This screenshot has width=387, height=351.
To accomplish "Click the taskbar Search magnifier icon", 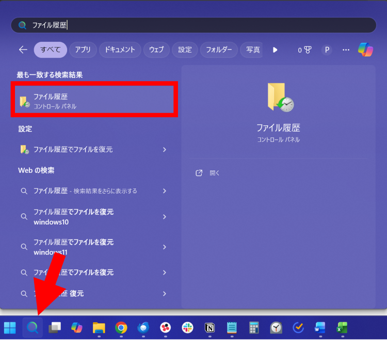I will [33, 328].
